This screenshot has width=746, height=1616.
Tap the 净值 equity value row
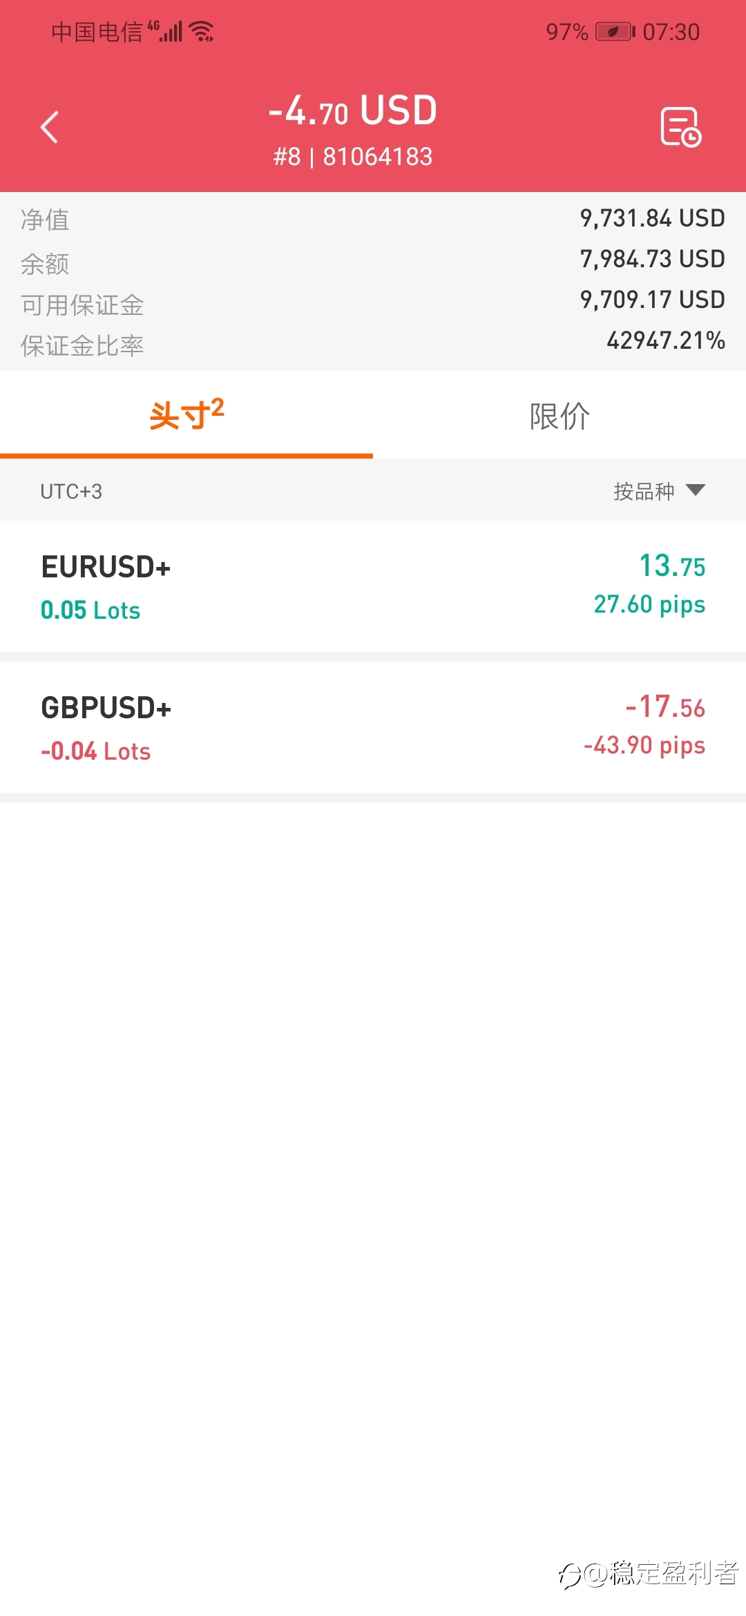(x=373, y=219)
